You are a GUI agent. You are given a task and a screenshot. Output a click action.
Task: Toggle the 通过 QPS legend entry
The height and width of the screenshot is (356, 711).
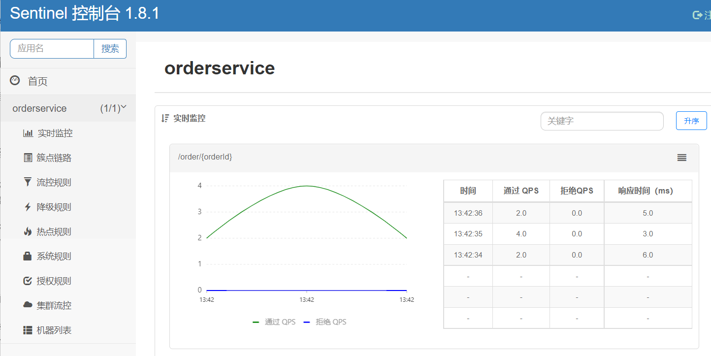[274, 322]
